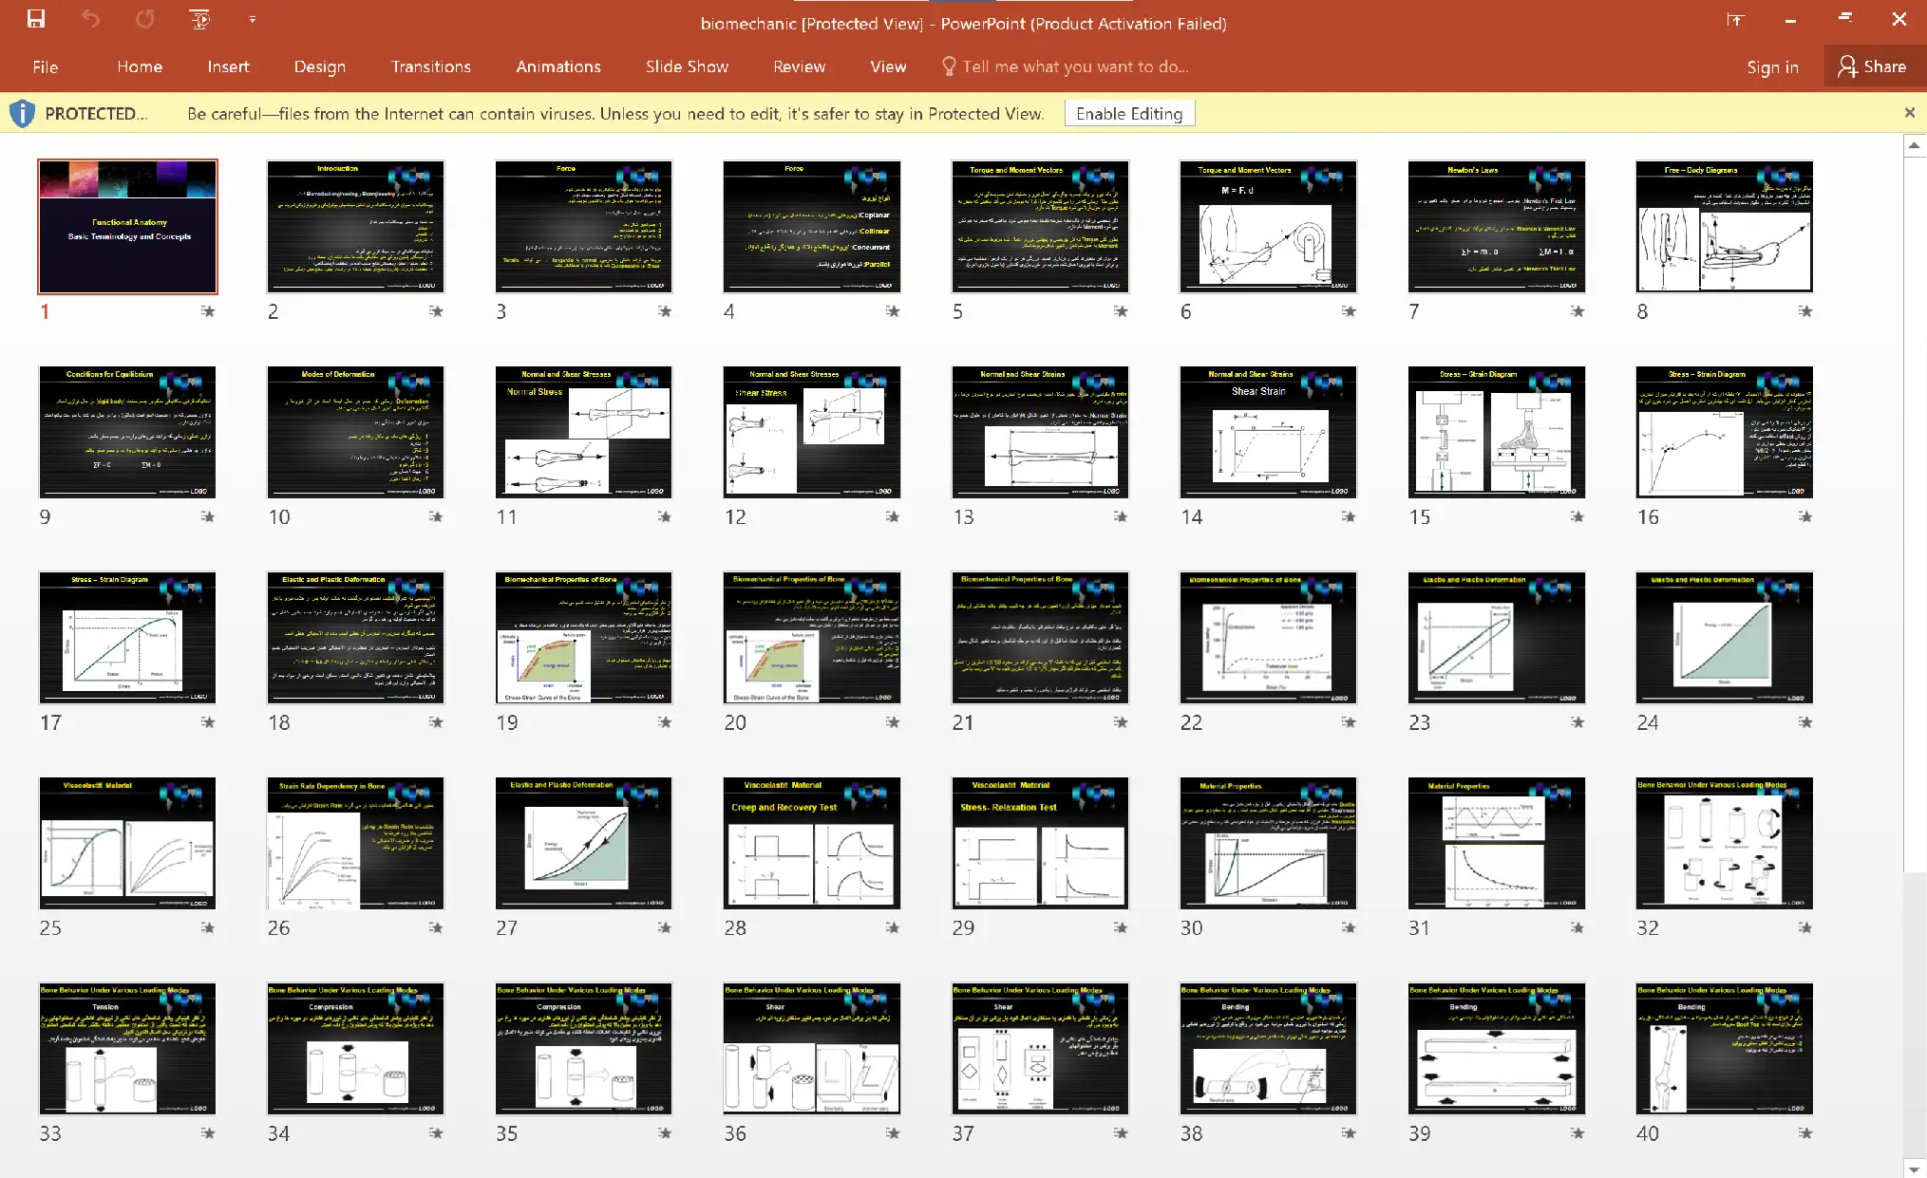Click Start From Beginning slideshow icon
The height and width of the screenshot is (1178, 1927).
coord(199,19)
